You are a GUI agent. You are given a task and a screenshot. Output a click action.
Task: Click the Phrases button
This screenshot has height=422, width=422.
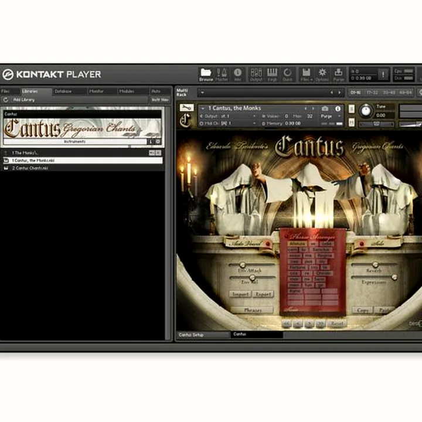click(253, 310)
